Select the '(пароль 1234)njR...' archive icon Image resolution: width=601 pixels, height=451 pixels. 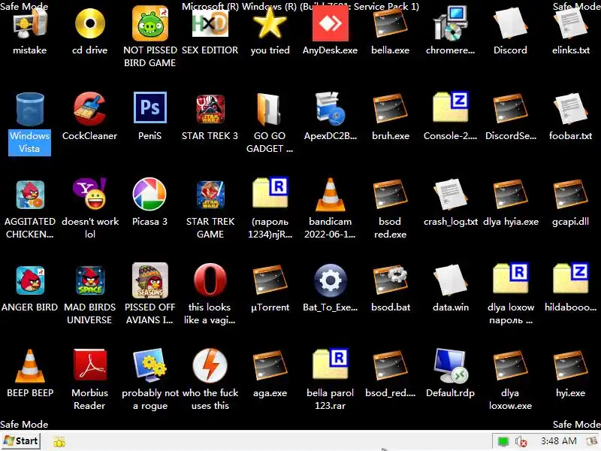270,193
